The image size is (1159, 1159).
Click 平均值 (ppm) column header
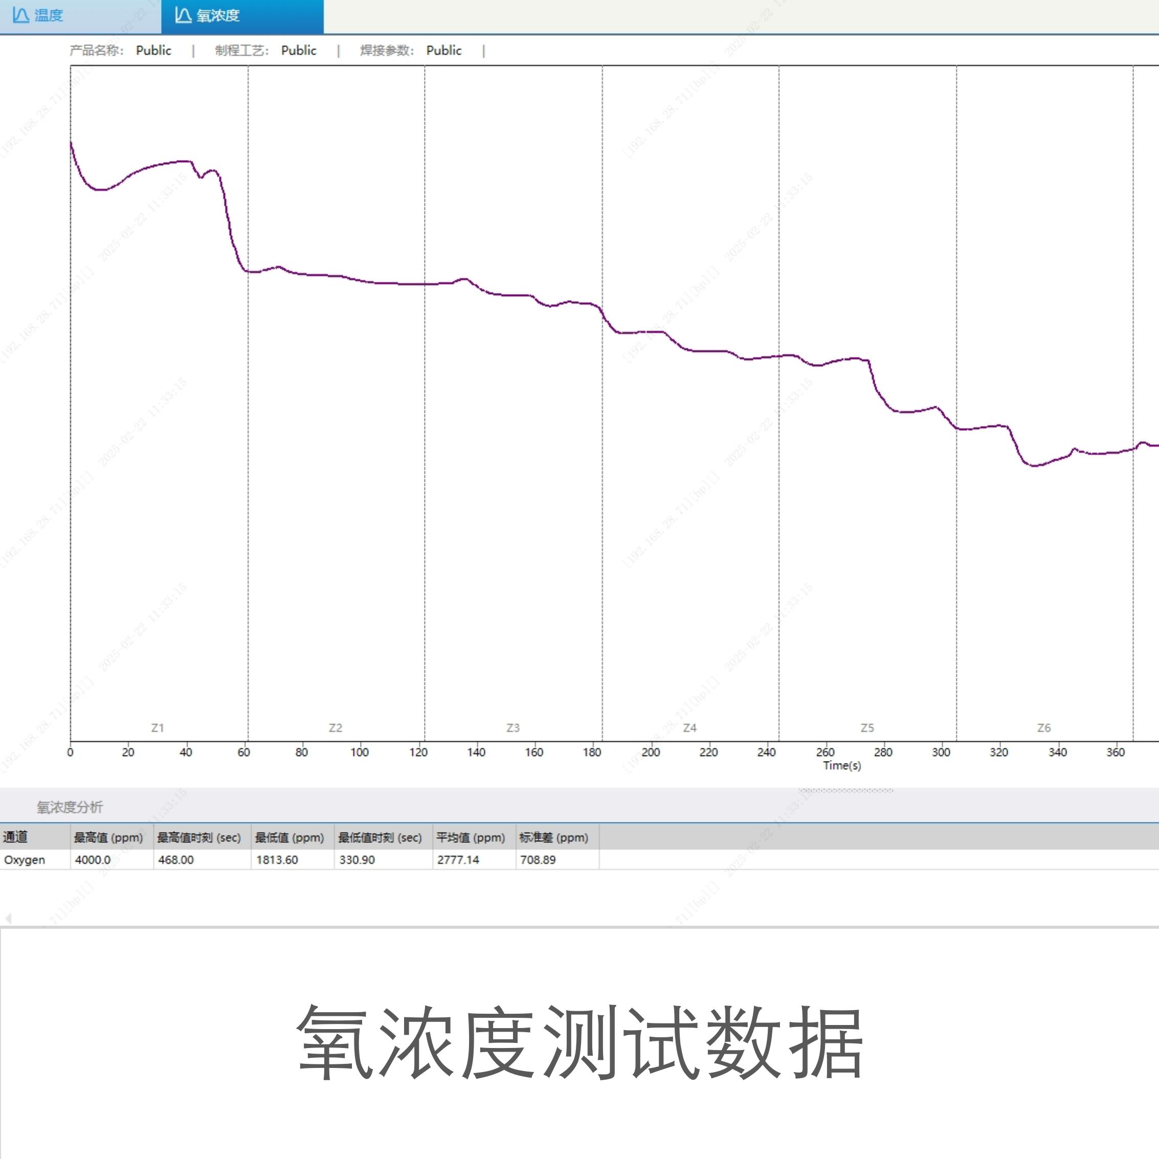click(x=471, y=837)
